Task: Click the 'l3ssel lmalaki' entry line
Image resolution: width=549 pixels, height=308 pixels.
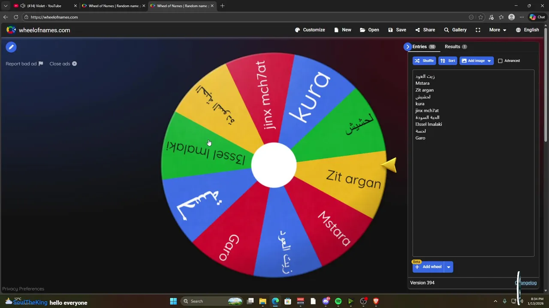Action: coord(429,124)
